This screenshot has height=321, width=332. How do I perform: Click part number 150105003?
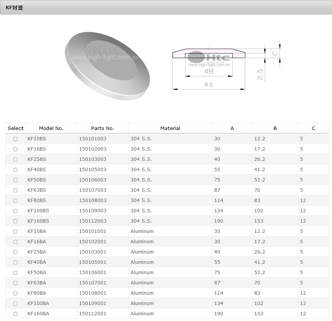[x=93, y=170]
